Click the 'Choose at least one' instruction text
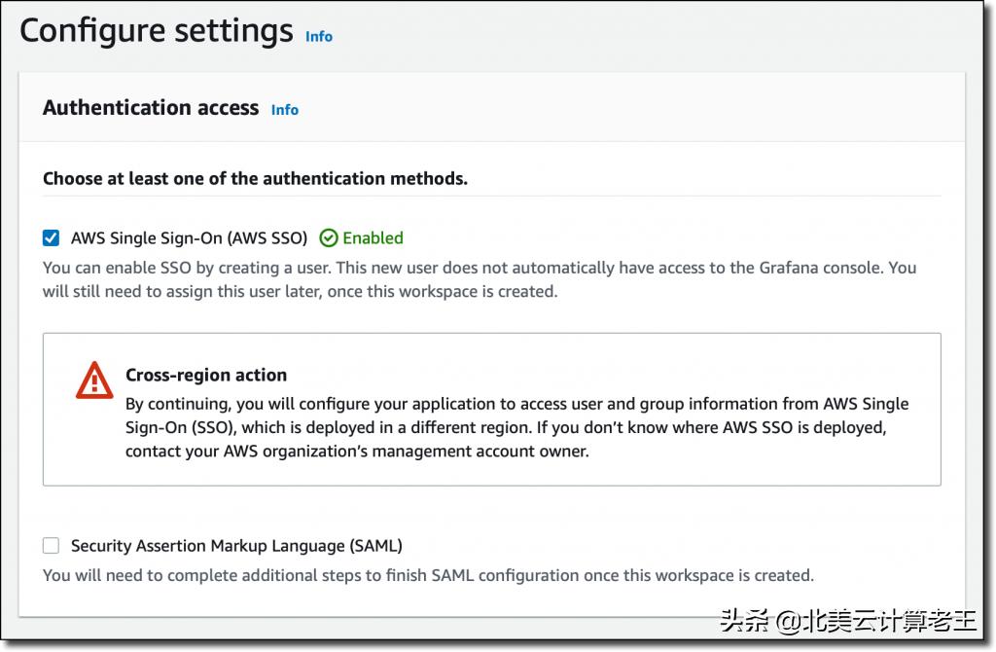Viewport: 996px width, 652px height. pyautogui.click(x=255, y=179)
